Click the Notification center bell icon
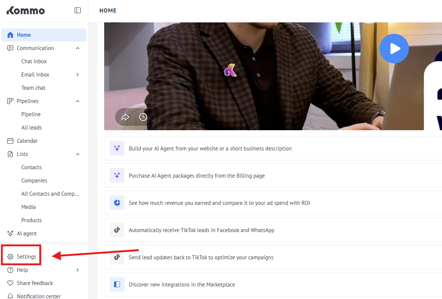Viewport: 442px width, 299px height. (x=10, y=296)
